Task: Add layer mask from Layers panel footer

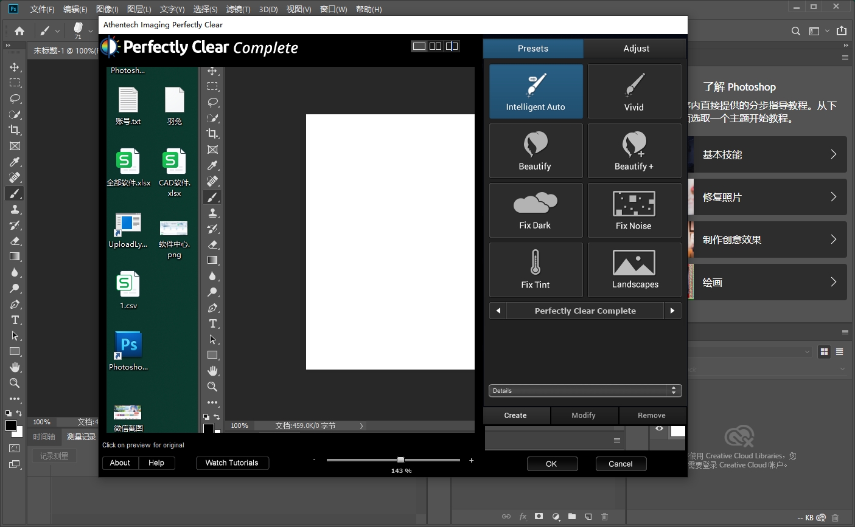Action: click(539, 517)
